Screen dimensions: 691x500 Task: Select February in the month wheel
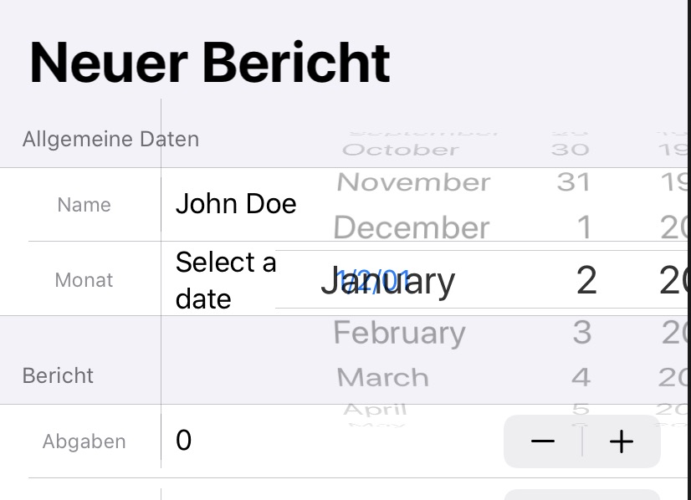coord(399,333)
